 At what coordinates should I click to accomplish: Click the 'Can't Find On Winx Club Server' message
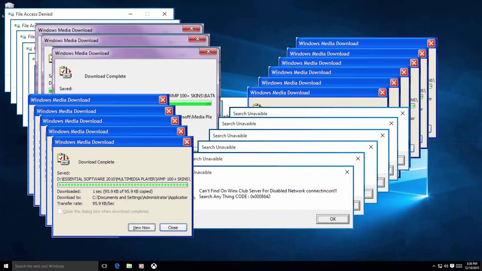(x=268, y=191)
